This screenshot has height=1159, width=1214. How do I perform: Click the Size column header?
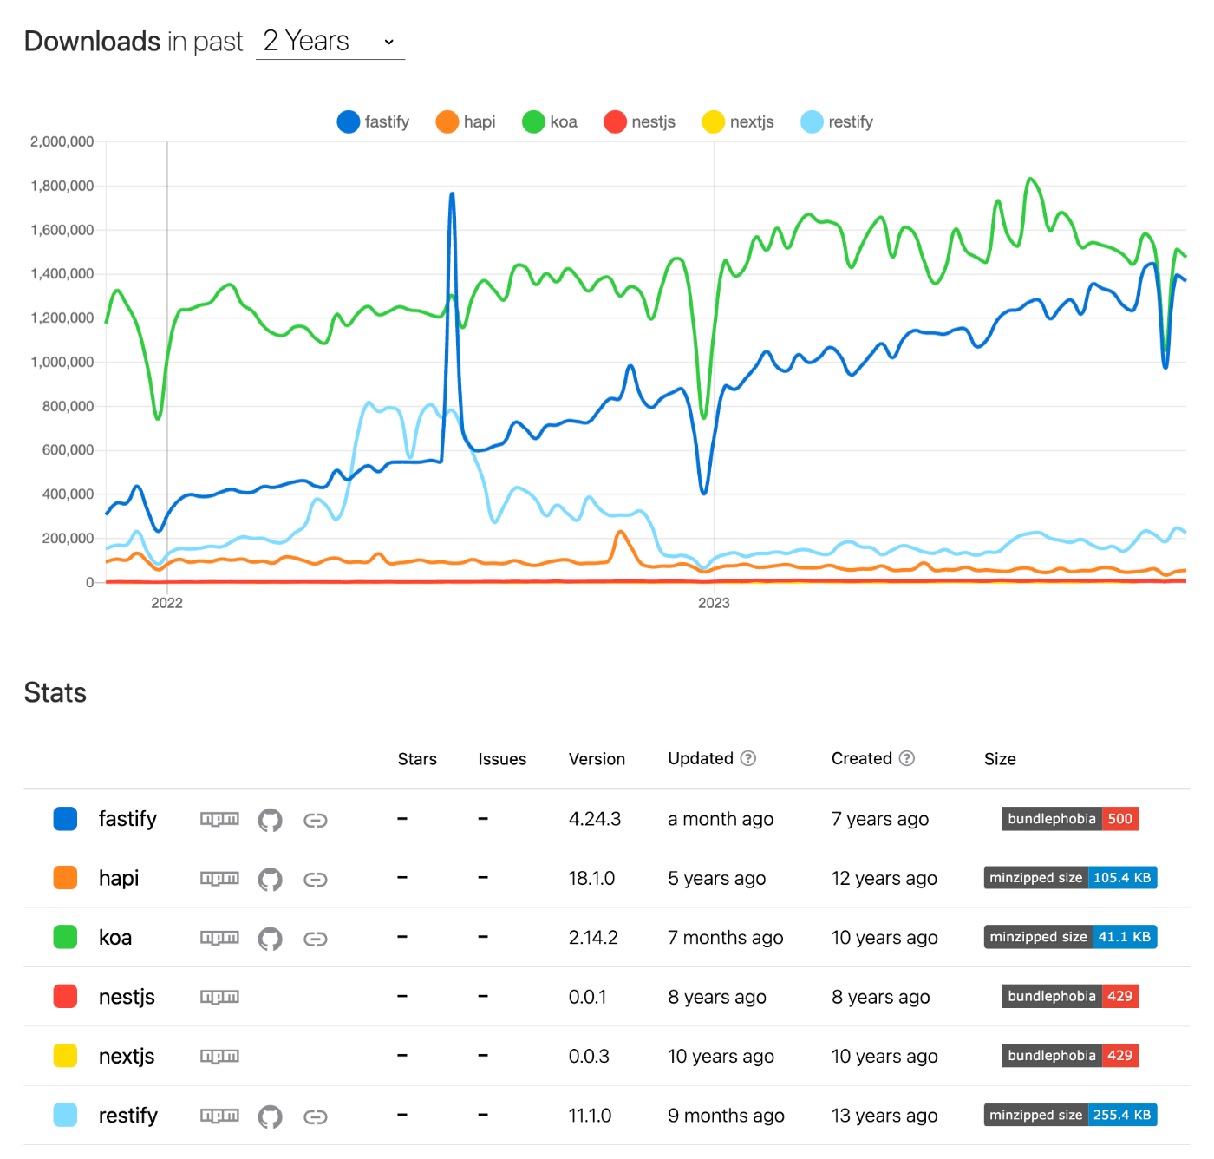click(1000, 759)
